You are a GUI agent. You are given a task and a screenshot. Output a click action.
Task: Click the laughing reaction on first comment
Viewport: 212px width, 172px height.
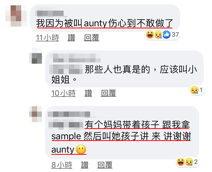tap(150, 35)
